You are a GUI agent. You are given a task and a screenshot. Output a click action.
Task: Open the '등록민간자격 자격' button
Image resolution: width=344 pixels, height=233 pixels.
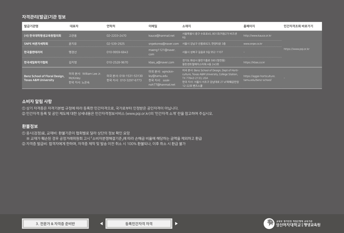click(x=139, y=224)
